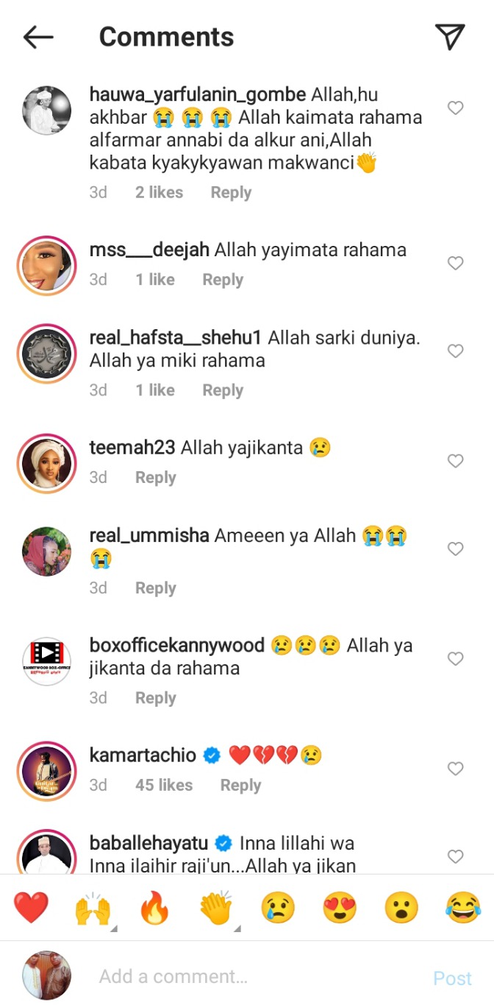Insert raised hands emoji
494x1005 pixels.
[93, 908]
